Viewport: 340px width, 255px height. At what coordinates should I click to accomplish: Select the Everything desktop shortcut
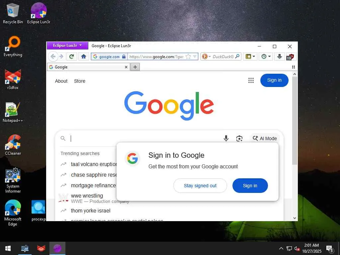(13, 46)
